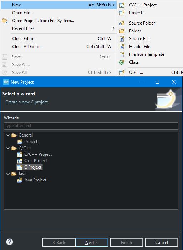183x250 pixels.
Task: Select the C/C++ Project tree item
Action: coord(38,154)
